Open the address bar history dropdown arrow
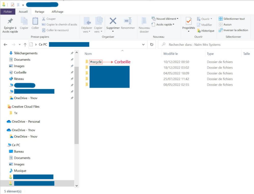Viewport: 254px width, 194px height. 143,45
